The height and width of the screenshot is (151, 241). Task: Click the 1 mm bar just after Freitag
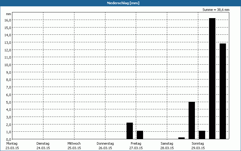point(140,135)
